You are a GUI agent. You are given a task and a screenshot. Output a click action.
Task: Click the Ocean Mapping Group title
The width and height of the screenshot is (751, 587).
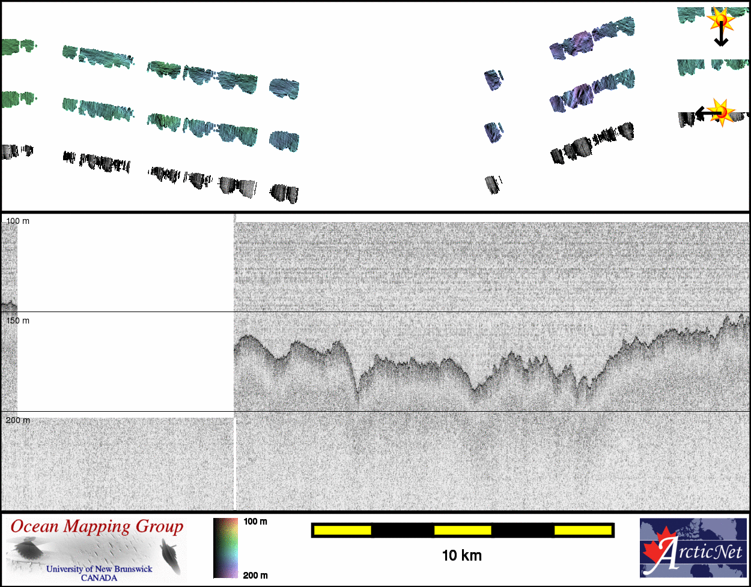pyautogui.click(x=97, y=527)
